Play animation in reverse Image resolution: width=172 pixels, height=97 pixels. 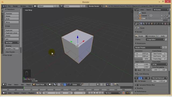94,93
